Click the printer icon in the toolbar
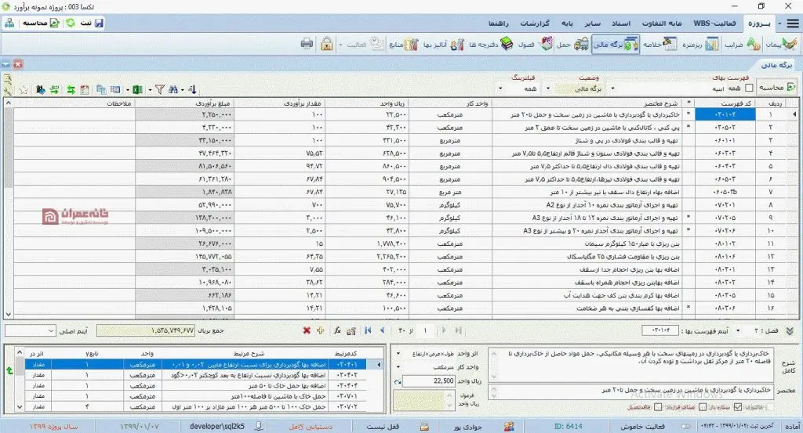 pyautogui.click(x=307, y=44)
